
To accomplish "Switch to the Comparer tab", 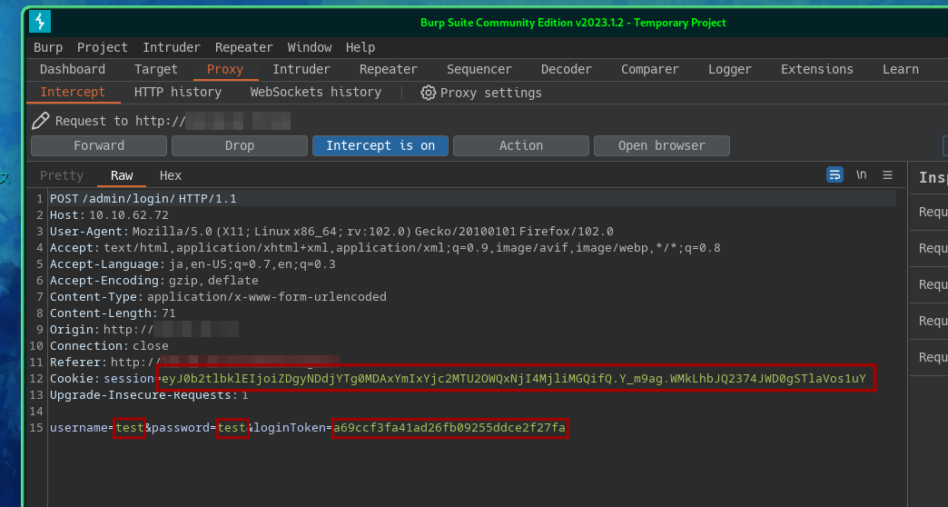I will point(650,70).
